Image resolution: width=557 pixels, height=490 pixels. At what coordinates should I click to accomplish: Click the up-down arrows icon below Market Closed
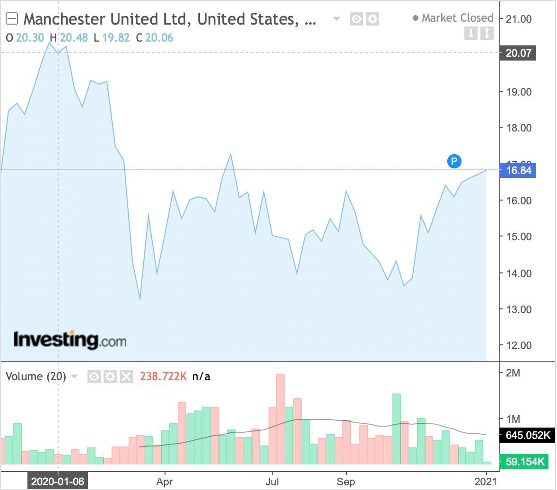click(x=487, y=33)
